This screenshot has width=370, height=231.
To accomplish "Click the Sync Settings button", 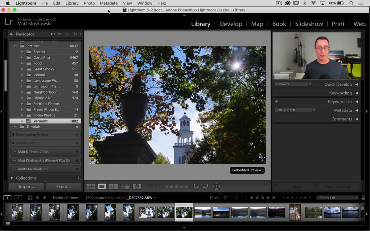I will (x=338, y=187).
